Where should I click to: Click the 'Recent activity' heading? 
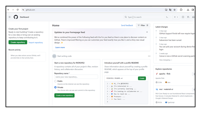tap(15, 50)
